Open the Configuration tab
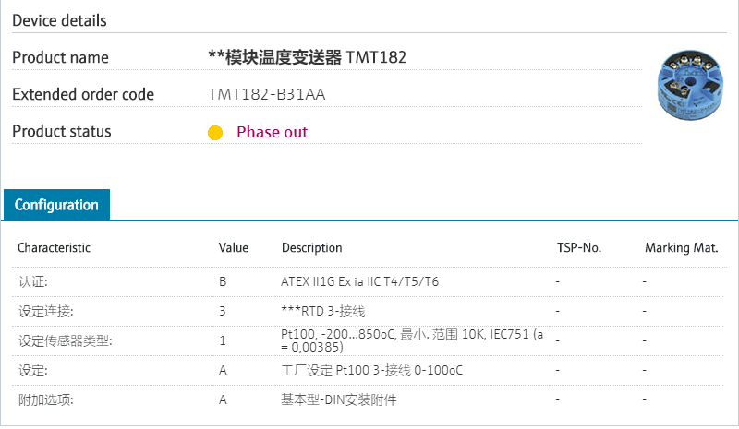Screen dimensions: 739x429 coord(56,205)
